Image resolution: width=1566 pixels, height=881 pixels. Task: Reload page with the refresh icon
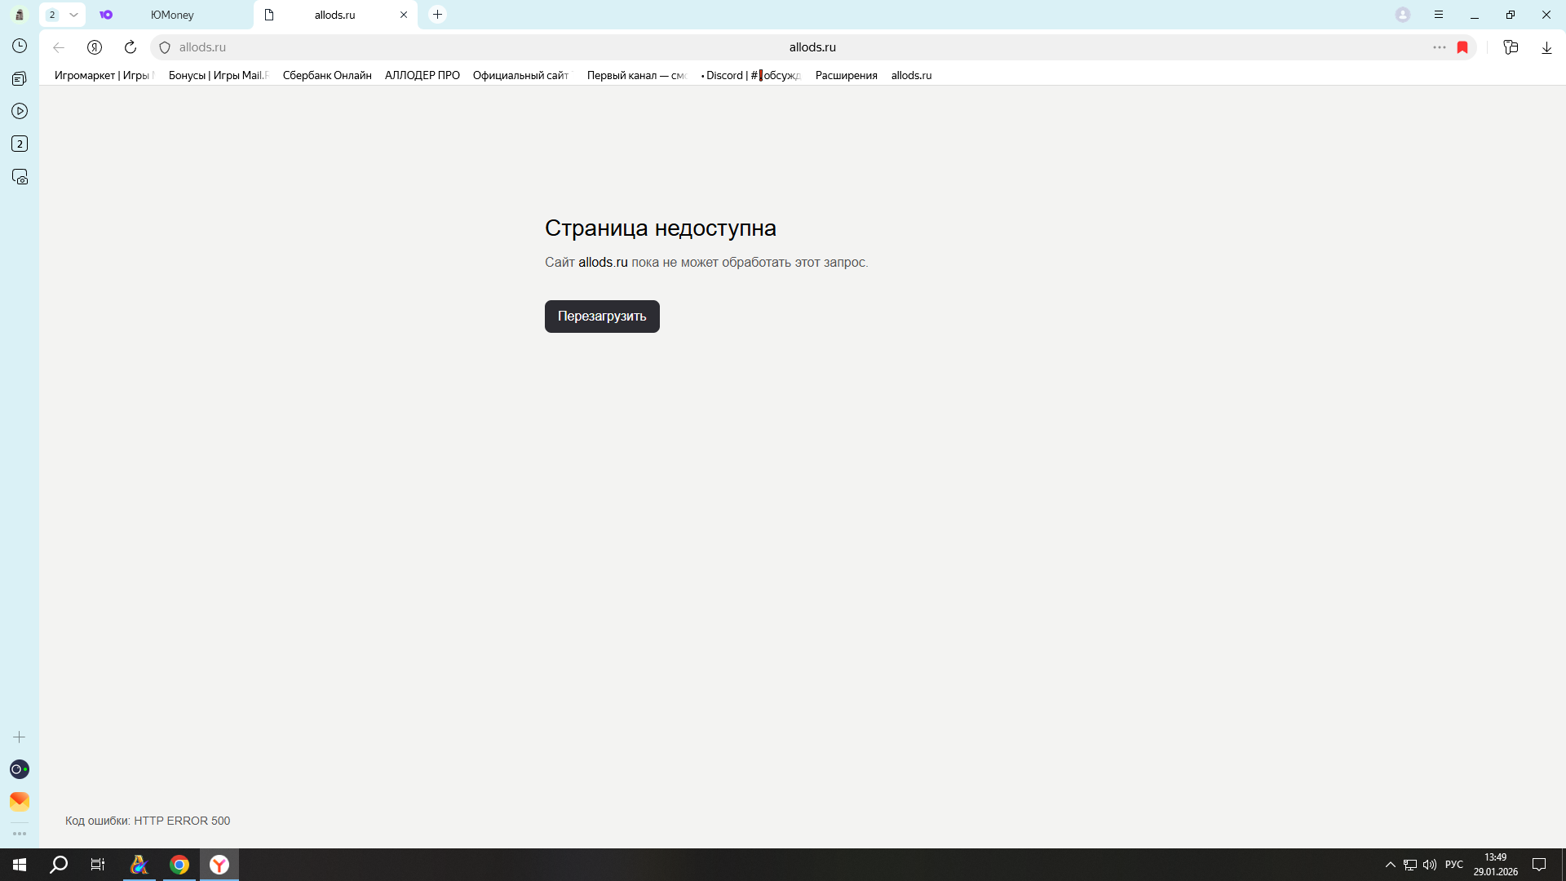tap(130, 47)
